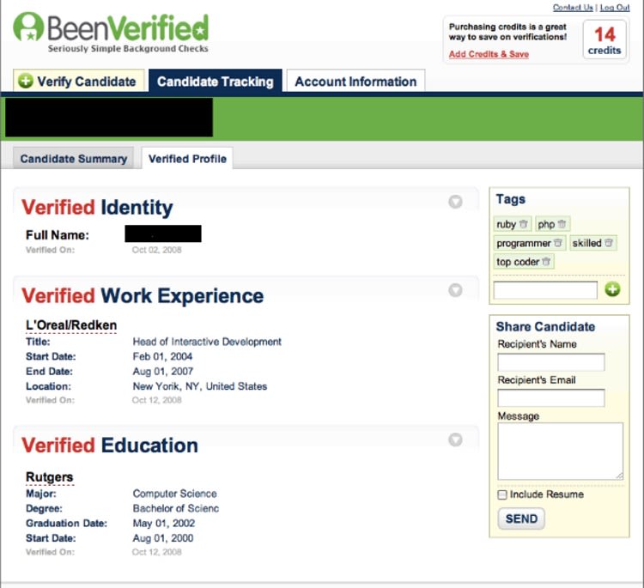
Task: Open the Account Information tab
Action: (x=355, y=81)
